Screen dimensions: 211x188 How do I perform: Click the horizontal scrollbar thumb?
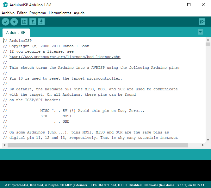pos(98,145)
